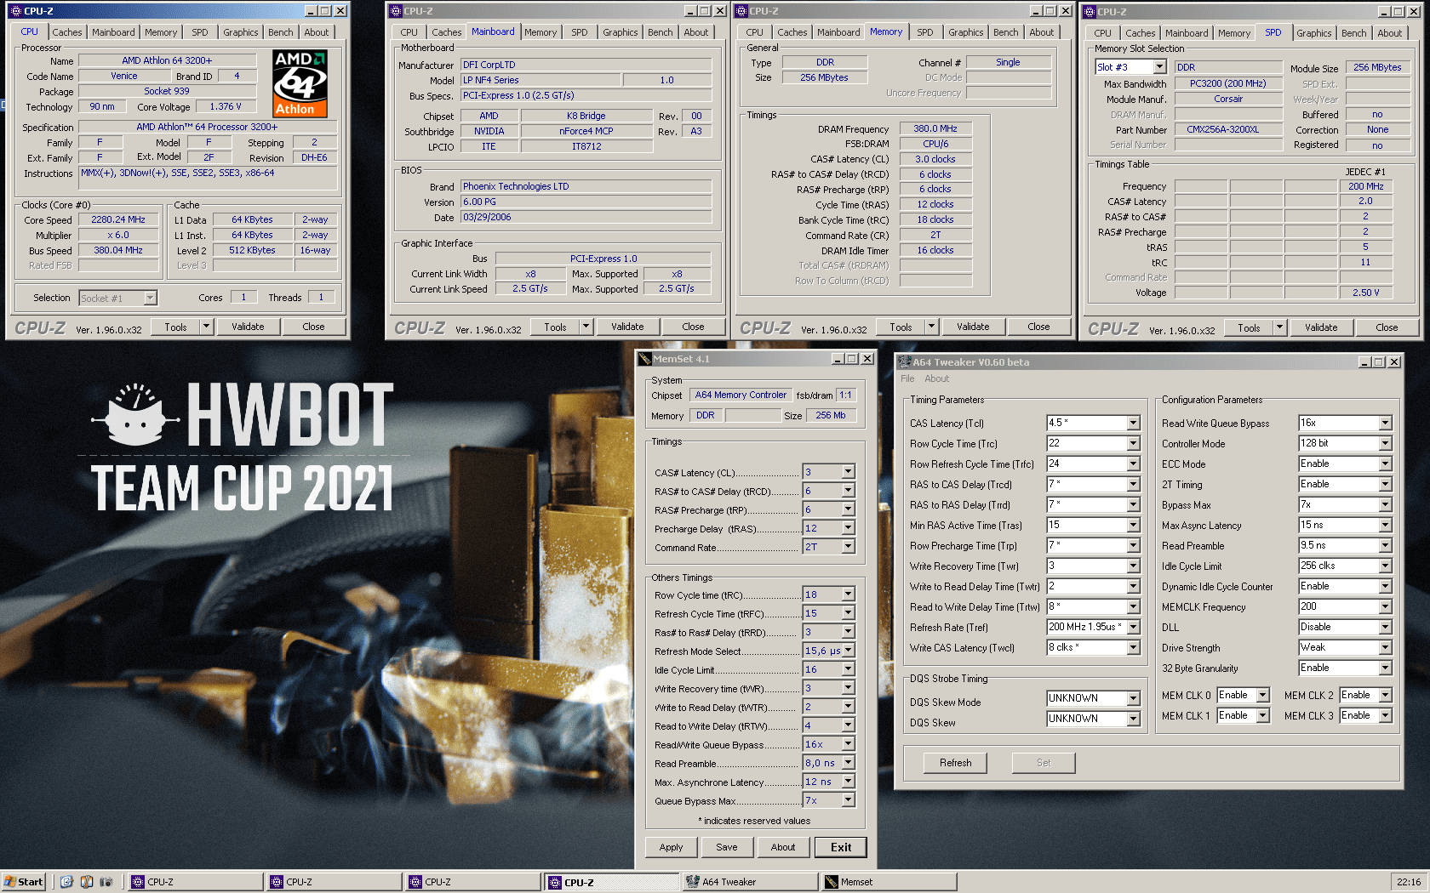This screenshot has width=1430, height=893.
Task: Click Save button in MemSet
Action: click(727, 847)
